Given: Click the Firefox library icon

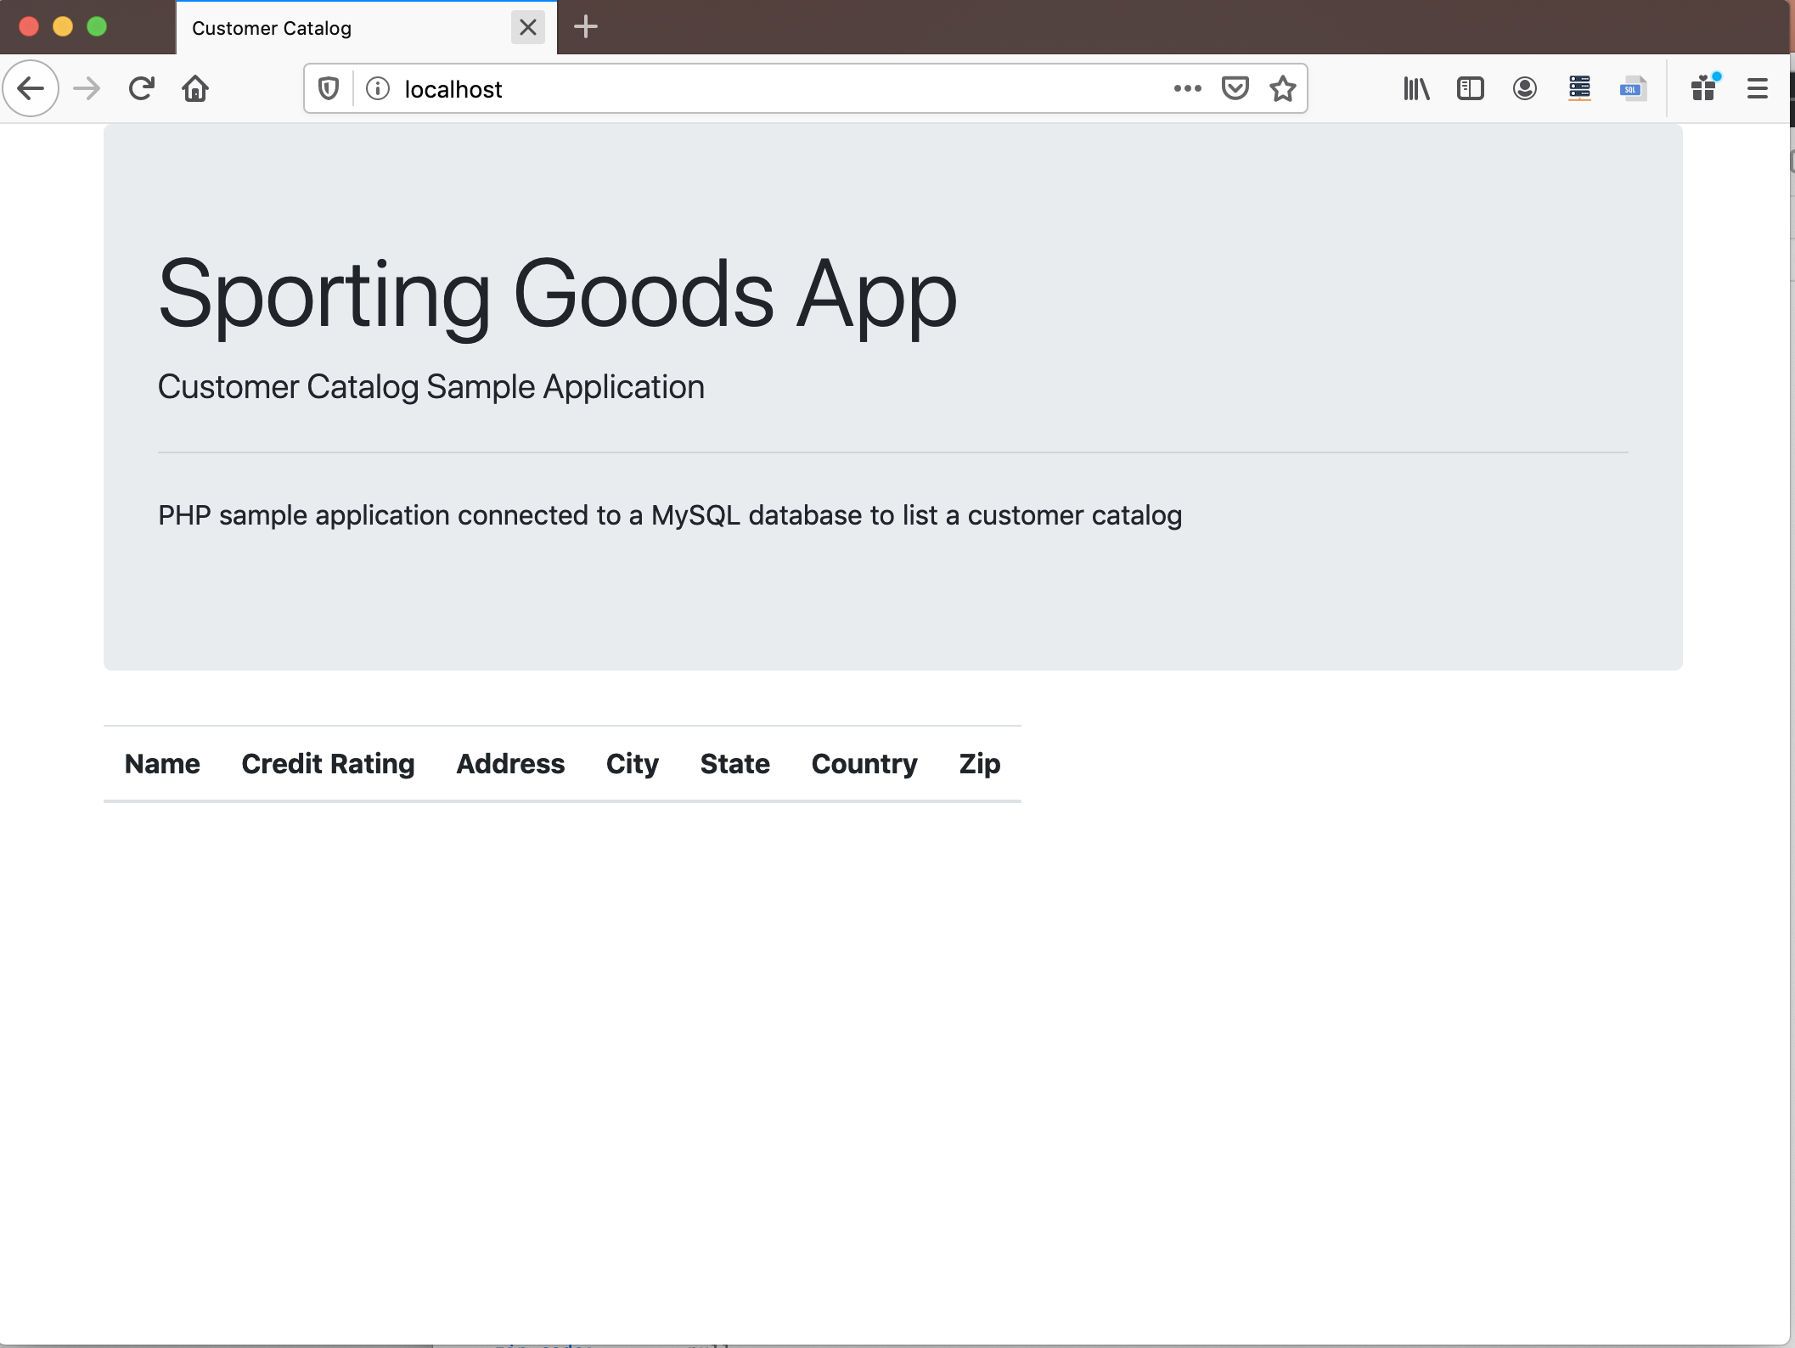Looking at the screenshot, I should click(x=1415, y=87).
